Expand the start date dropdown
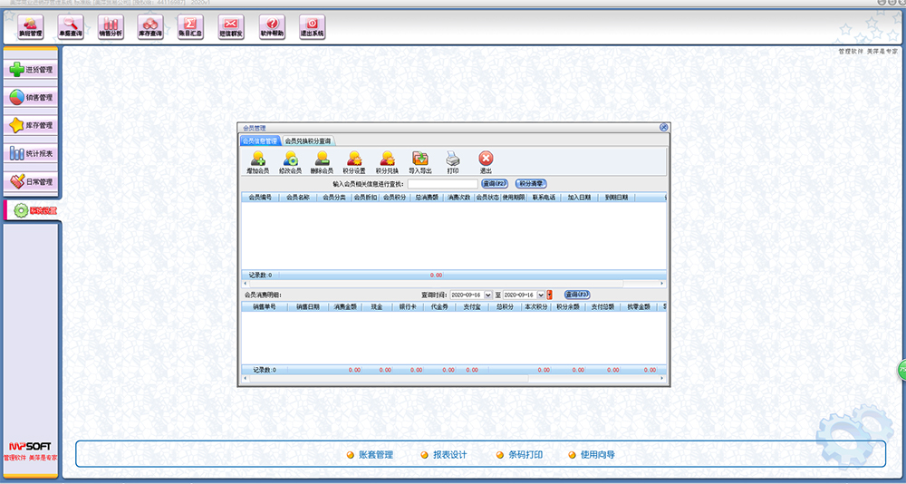The image size is (906, 484). click(488, 295)
